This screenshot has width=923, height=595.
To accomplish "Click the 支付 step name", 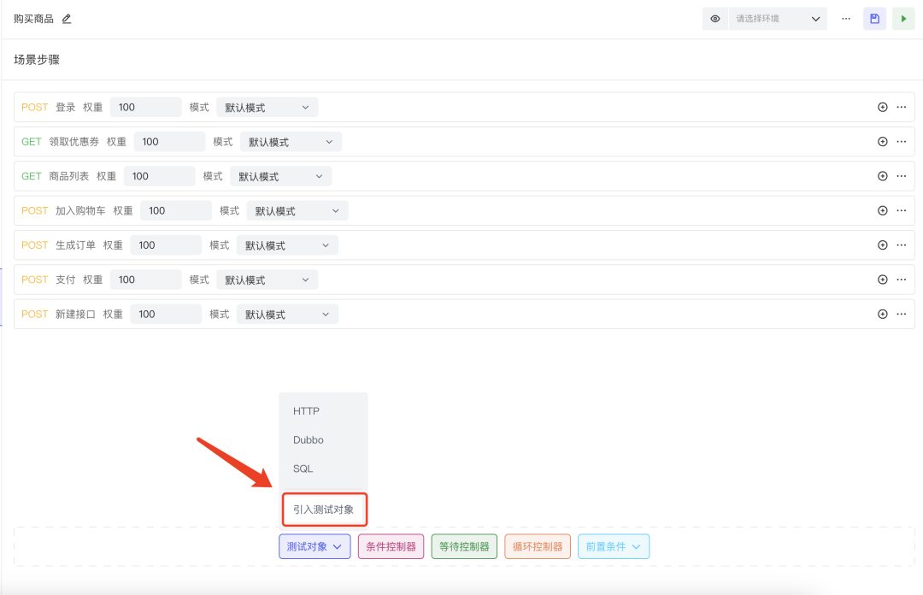I will 65,280.
